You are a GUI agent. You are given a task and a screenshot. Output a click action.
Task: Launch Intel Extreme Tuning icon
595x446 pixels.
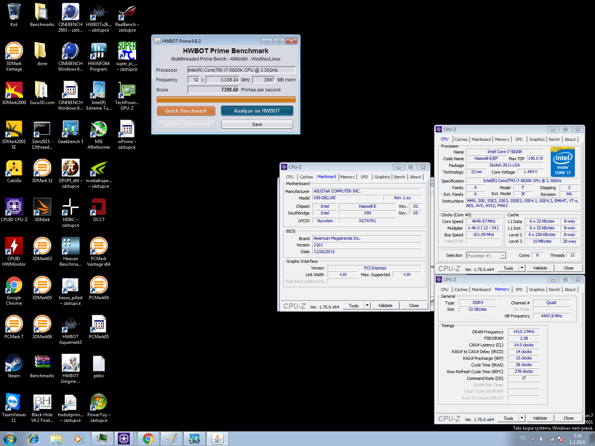(99, 96)
